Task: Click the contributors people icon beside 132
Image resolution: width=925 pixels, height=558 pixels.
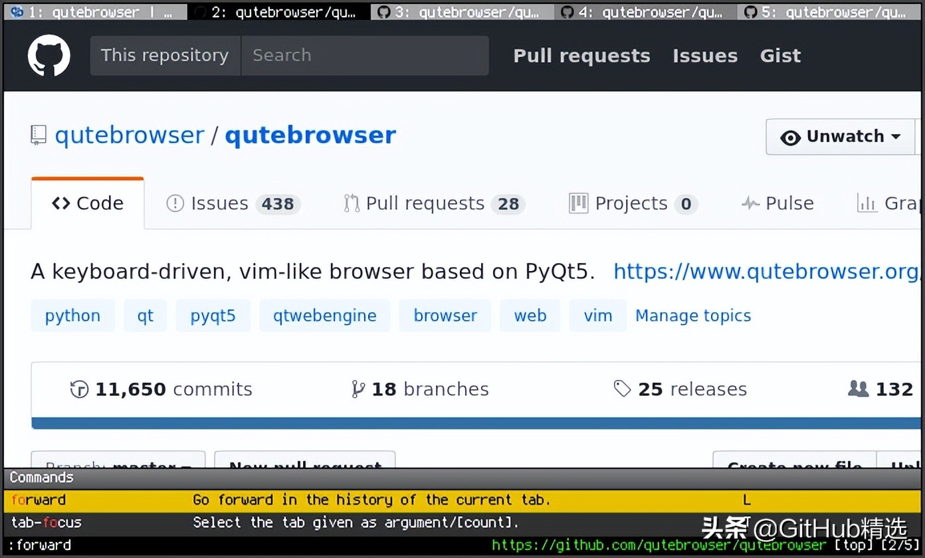Action: coord(859,389)
